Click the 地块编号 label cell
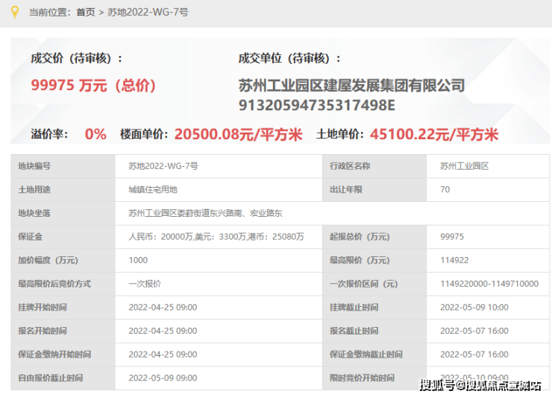The width and height of the screenshot is (552, 397). pos(63,166)
